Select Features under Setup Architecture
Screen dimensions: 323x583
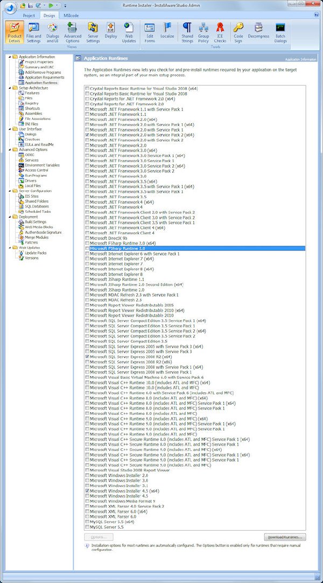[x=32, y=93]
